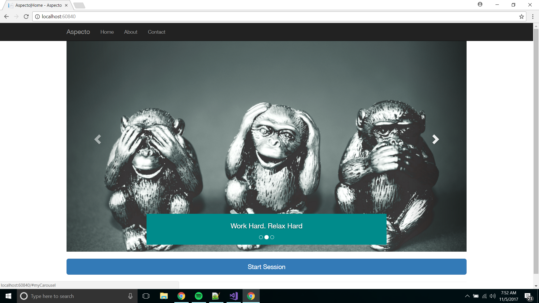Bookmark this page with star icon
Viewport: 539px width, 303px height.
[x=522, y=17]
